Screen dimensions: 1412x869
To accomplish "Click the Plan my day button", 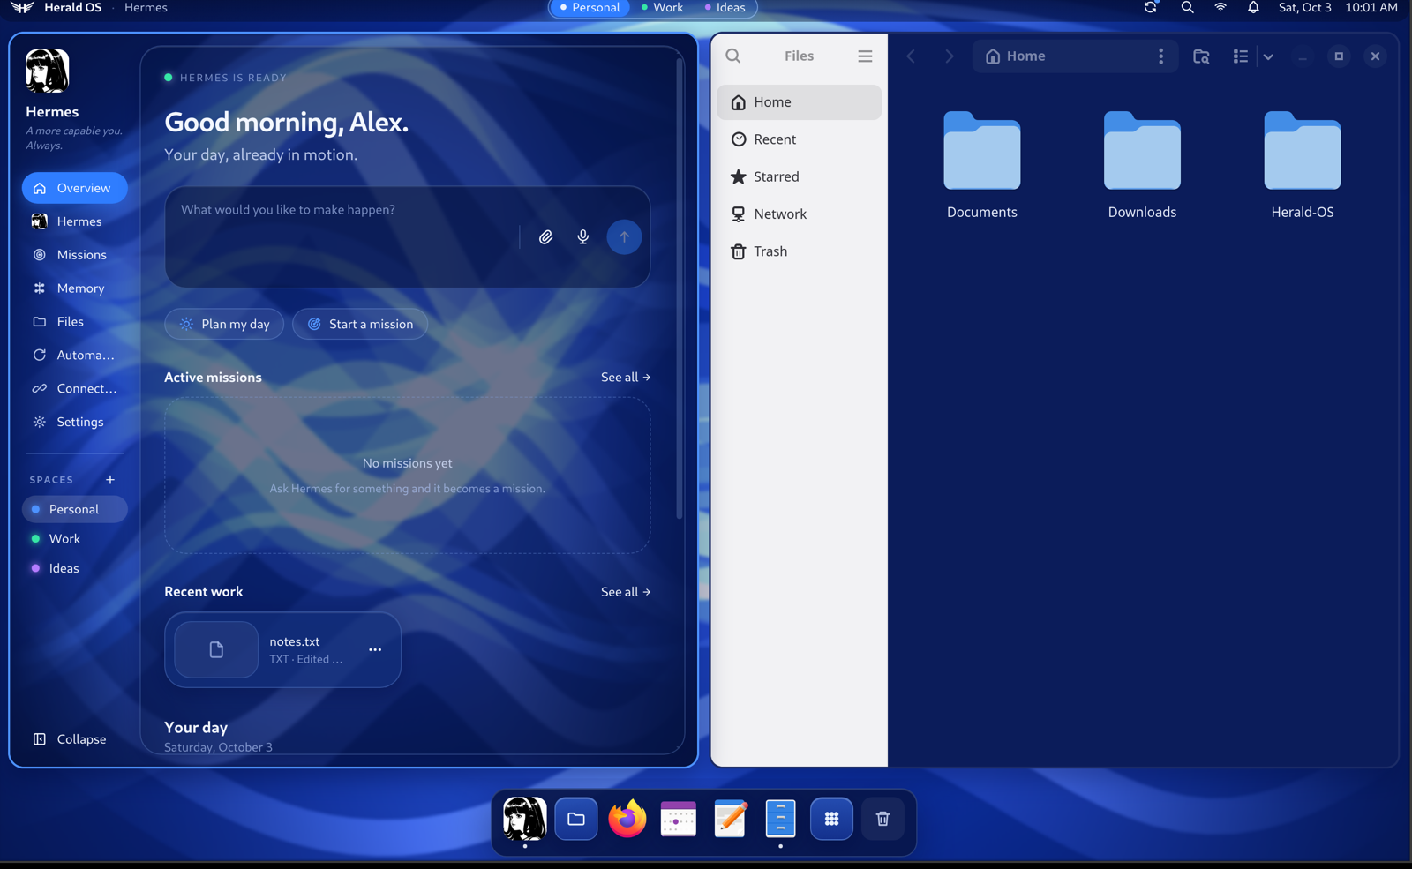I will tap(224, 324).
